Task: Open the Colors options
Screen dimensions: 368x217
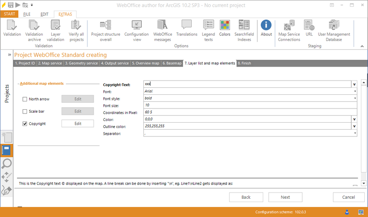Action: coord(225,28)
